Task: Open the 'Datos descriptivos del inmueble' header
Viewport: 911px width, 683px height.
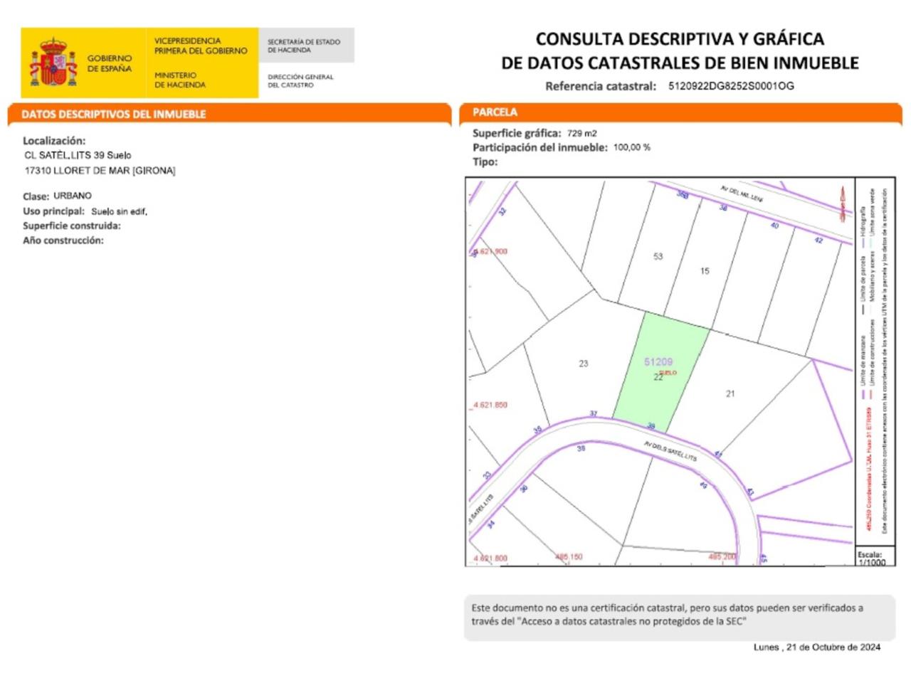Action: click(114, 114)
